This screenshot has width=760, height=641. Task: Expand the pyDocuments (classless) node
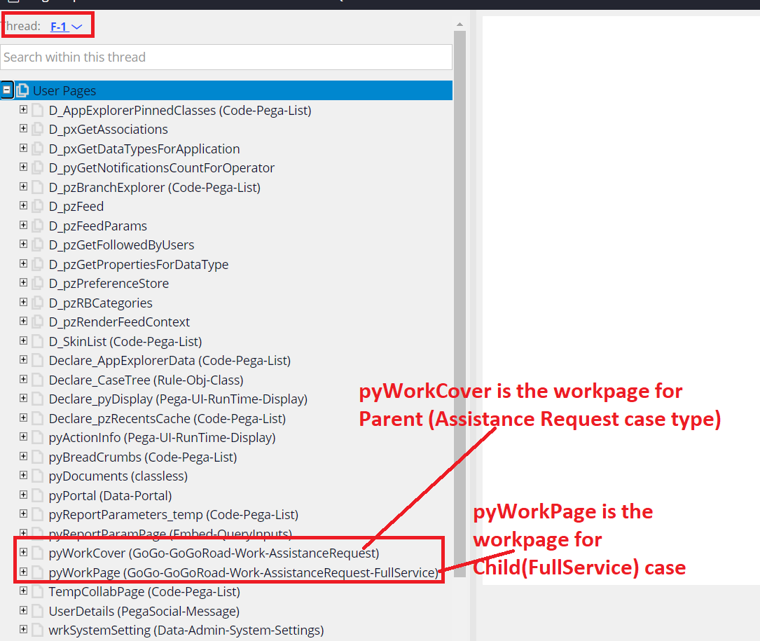pos(23,476)
